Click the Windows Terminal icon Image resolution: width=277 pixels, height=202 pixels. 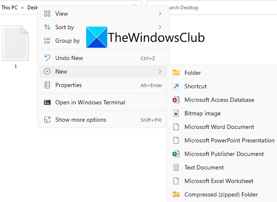pos(47,103)
